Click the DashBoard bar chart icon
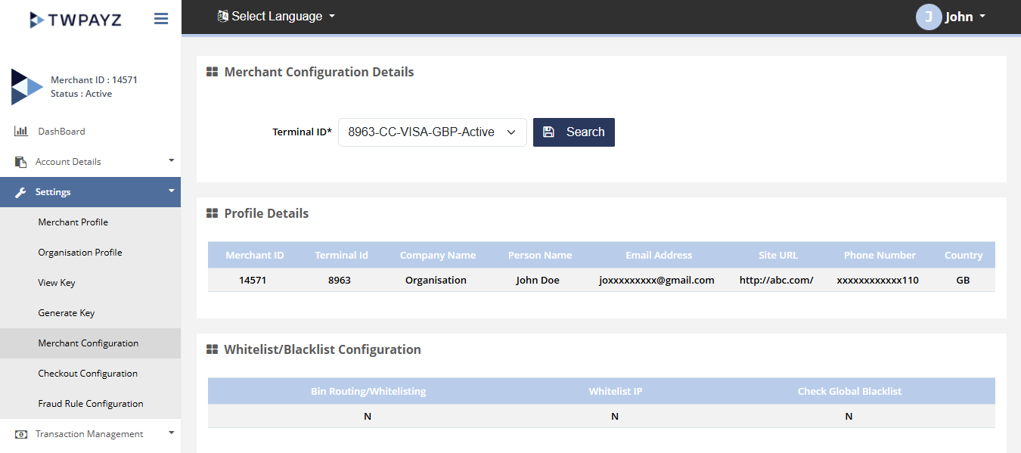The width and height of the screenshot is (1021, 453). (21, 132)
